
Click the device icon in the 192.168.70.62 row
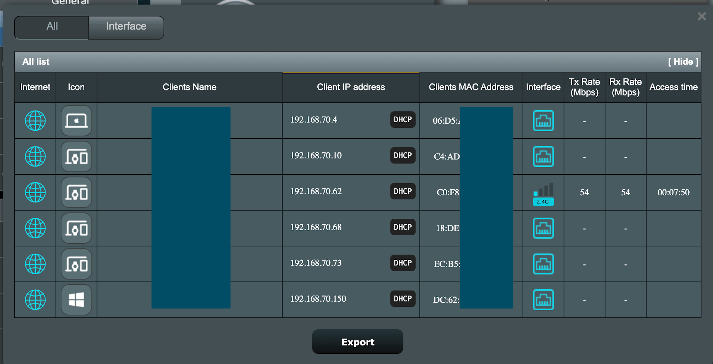click(x=76, y=192)
